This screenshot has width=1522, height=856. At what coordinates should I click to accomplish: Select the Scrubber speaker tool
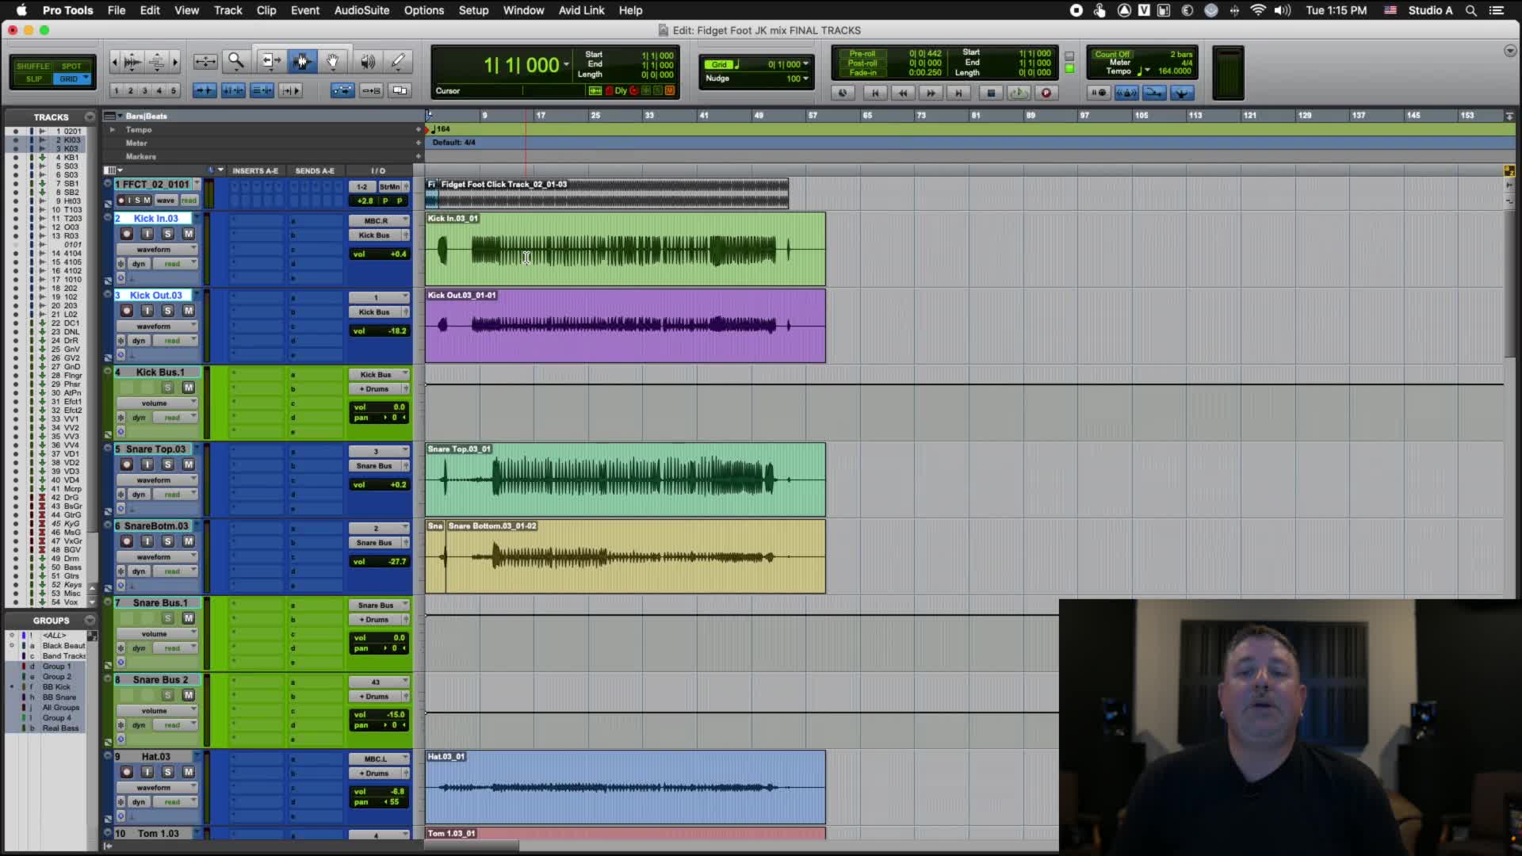pyautogui.click(x=367, y=61)
